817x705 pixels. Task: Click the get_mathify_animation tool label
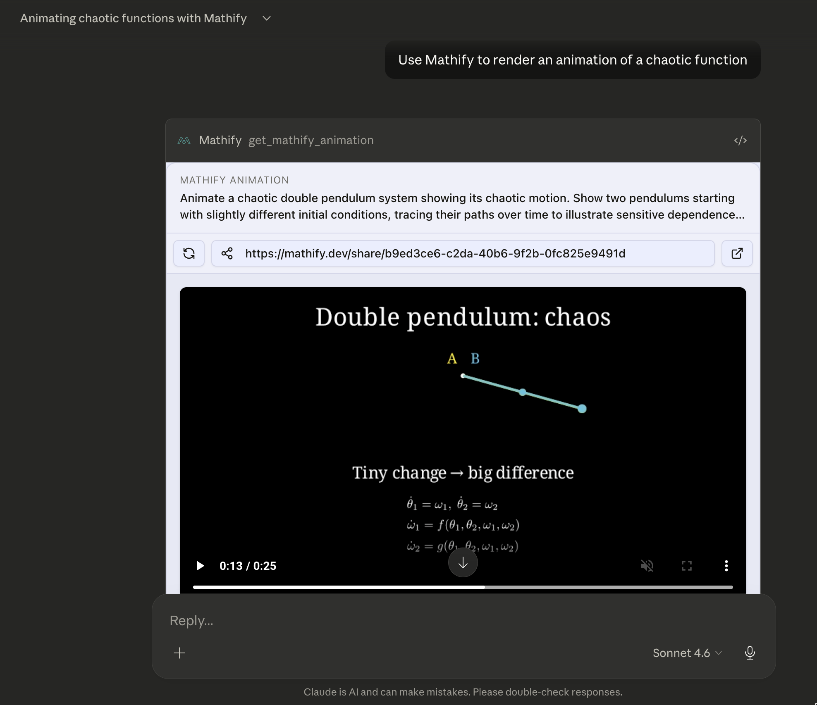(311, 141)
